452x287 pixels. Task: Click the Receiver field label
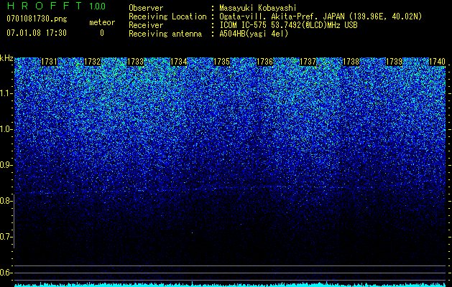tap(146, 25)
